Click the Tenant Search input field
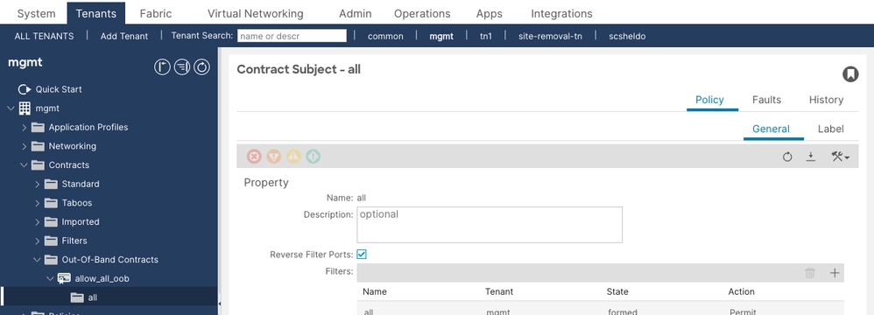874x315 pixels. point(293,36)
